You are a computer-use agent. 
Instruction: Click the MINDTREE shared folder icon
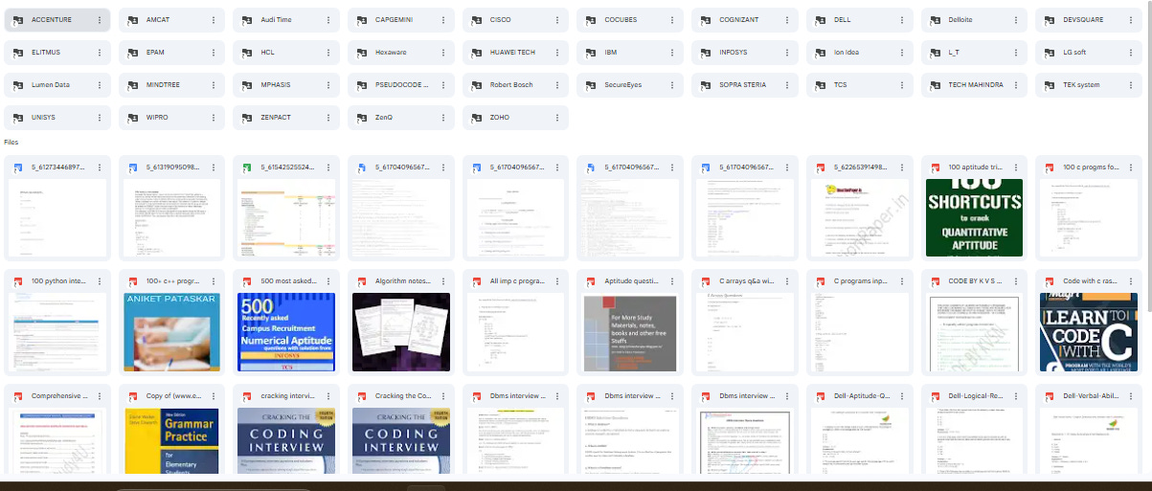click(x=132, y=84)
